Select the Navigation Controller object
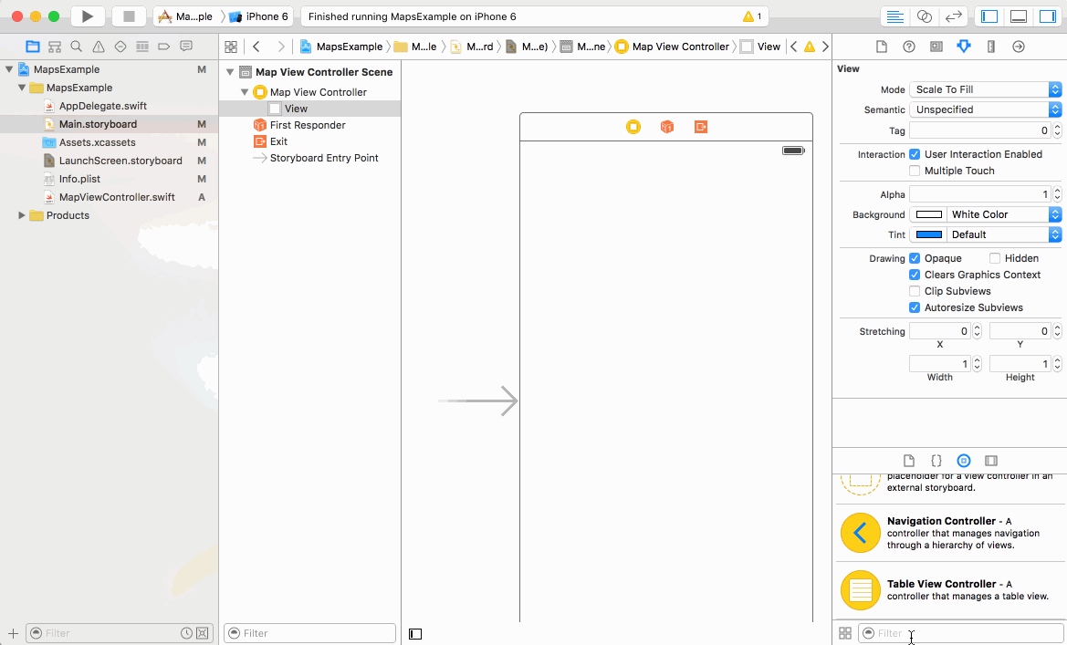The image size is (1067, 645). pyautogui.click(x=949, y=533)
